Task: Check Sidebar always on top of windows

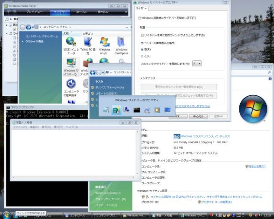Action: (142, 35)
